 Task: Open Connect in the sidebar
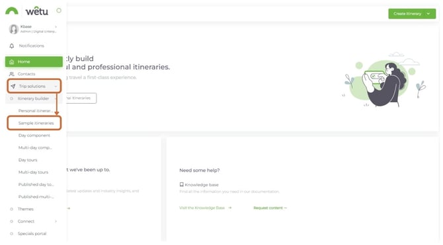coord(26,221)
